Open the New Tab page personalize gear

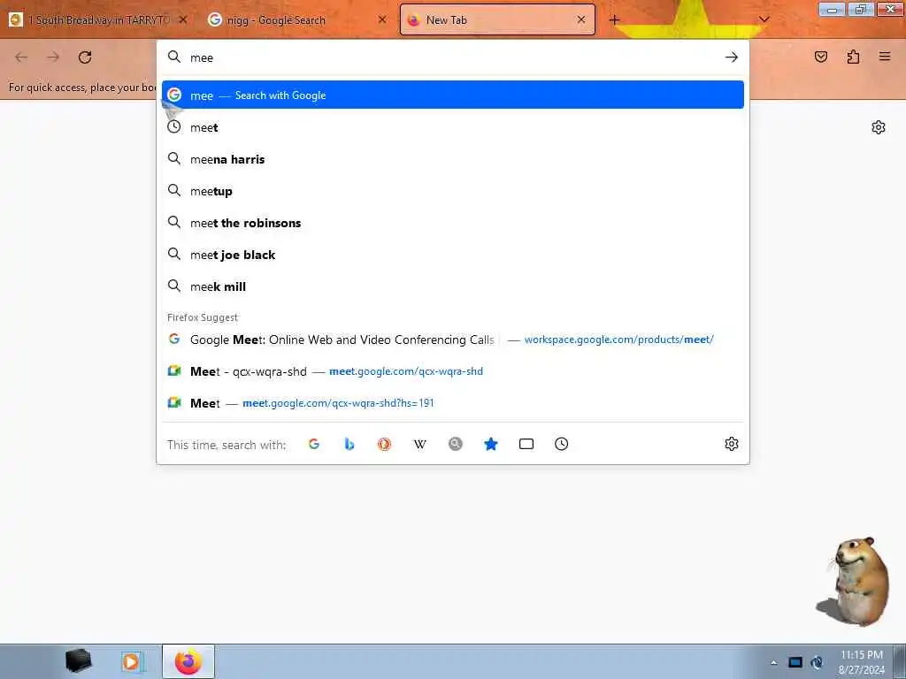coord(879,127)
